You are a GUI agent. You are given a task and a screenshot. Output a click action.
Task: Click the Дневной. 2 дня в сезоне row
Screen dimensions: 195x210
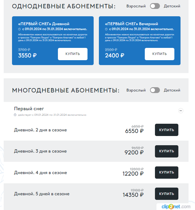click(96, 130)
